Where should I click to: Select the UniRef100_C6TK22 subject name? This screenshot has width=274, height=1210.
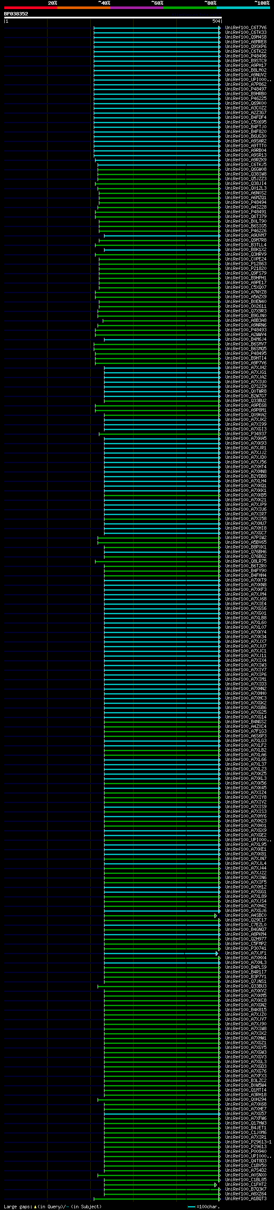click(x=245, y=51)
